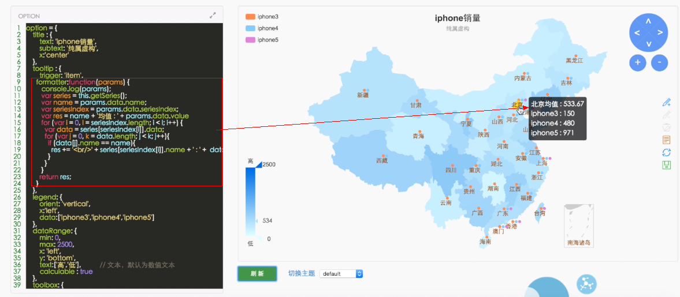
Task: Select 云南 province on the map
Action: tap(446, 202)
